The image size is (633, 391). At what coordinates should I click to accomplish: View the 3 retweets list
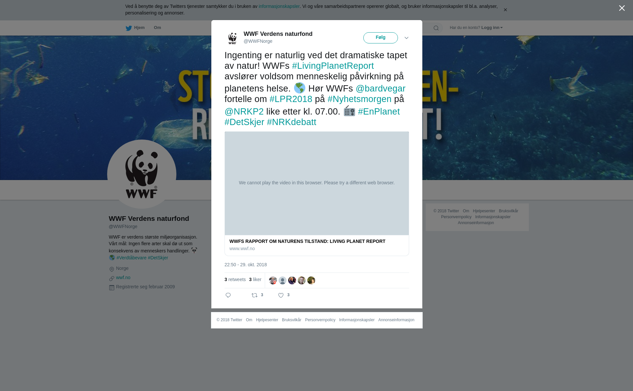tap(235, 279)
